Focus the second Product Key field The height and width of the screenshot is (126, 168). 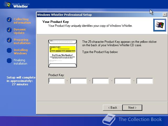click(78, 81)
